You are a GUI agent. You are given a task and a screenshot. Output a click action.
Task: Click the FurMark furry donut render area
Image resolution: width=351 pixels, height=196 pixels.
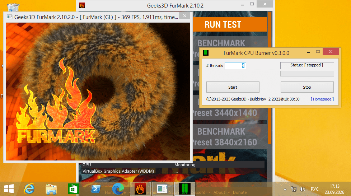click(98, 92)
